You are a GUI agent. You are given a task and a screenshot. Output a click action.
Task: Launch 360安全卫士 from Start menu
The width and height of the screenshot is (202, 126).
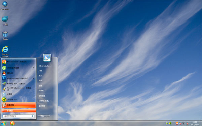coord(19,100)
